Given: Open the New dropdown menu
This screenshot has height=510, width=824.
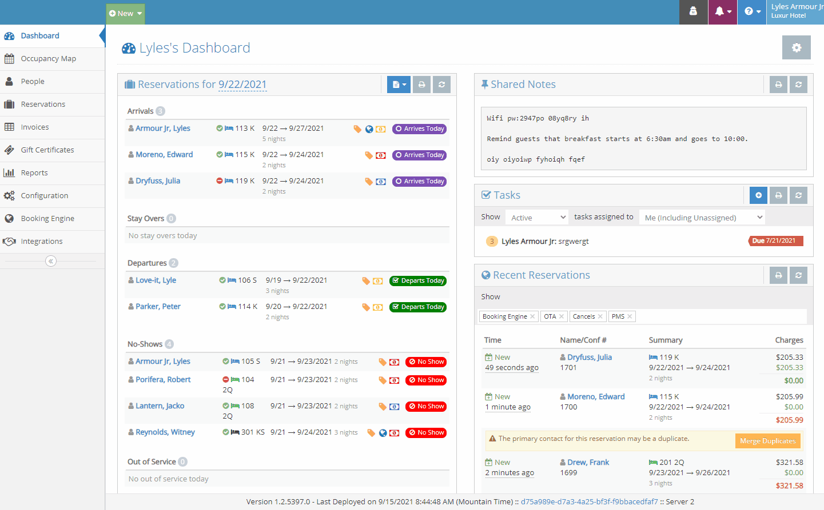Looking at the screenshot, I should coord(125,14).
